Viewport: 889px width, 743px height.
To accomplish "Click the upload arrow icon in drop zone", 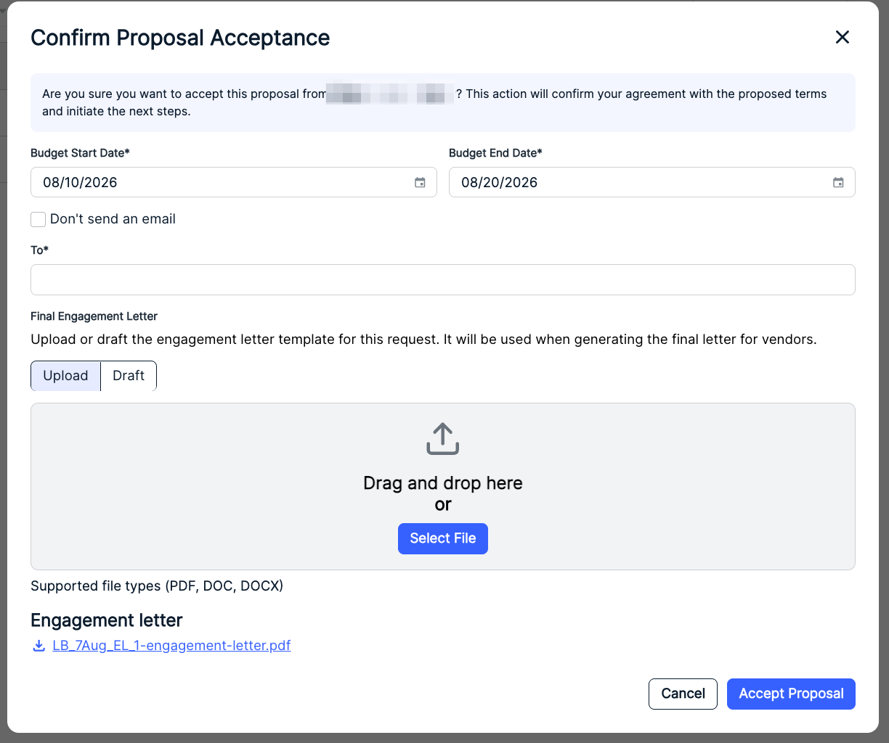I will point(443,439).
